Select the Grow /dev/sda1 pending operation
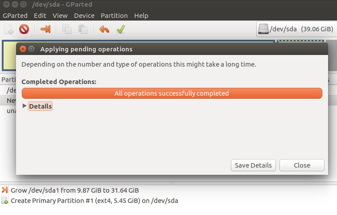This screenshot has height=215, width=337. click(x=74, y=190)
